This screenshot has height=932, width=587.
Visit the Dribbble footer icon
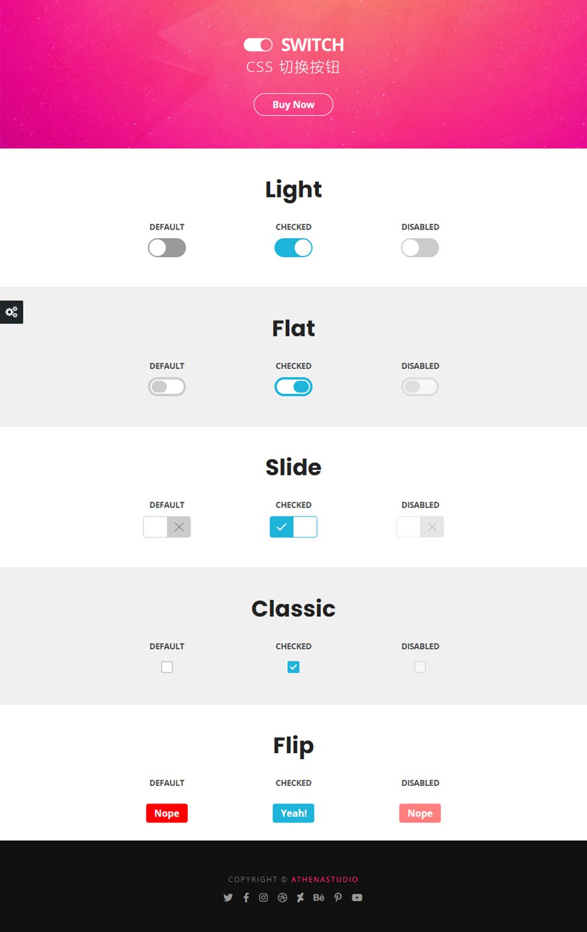(x=282, y=897)
